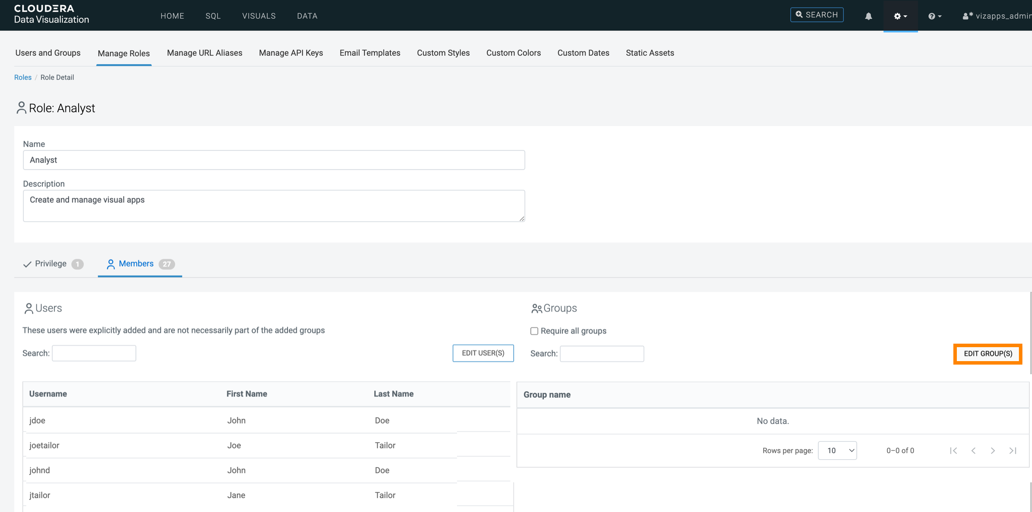Viewport: 1032px width, 512px height.
Task: Jump to last page of groups
Action: (1013, 451)
